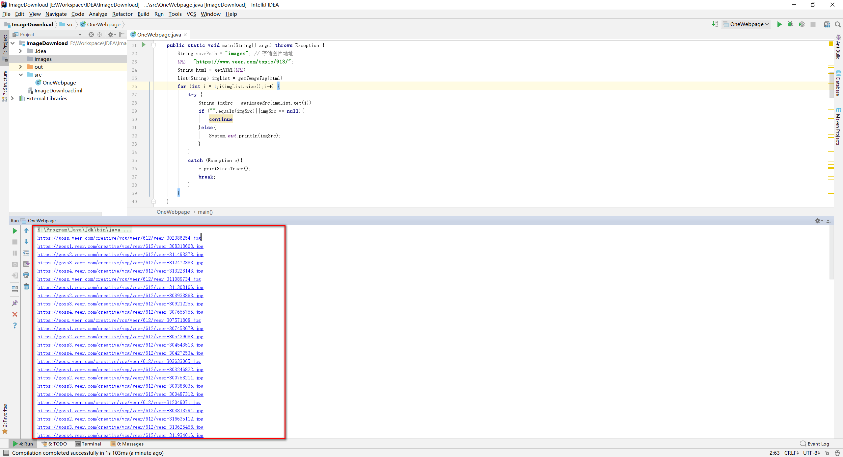
Task: Click main() in the editor breadcrumb
Action: [x=205, y=212]
